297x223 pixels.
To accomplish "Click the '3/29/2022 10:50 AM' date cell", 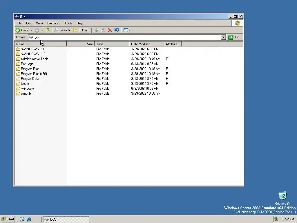I will click(x=146, y=93).
